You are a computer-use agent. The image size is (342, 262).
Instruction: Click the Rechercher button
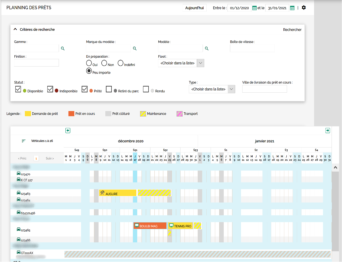point(292,30)
